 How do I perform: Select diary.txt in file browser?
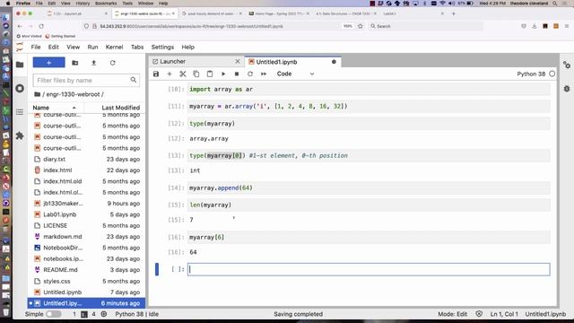pyautogui.click(x=86, y=160)
